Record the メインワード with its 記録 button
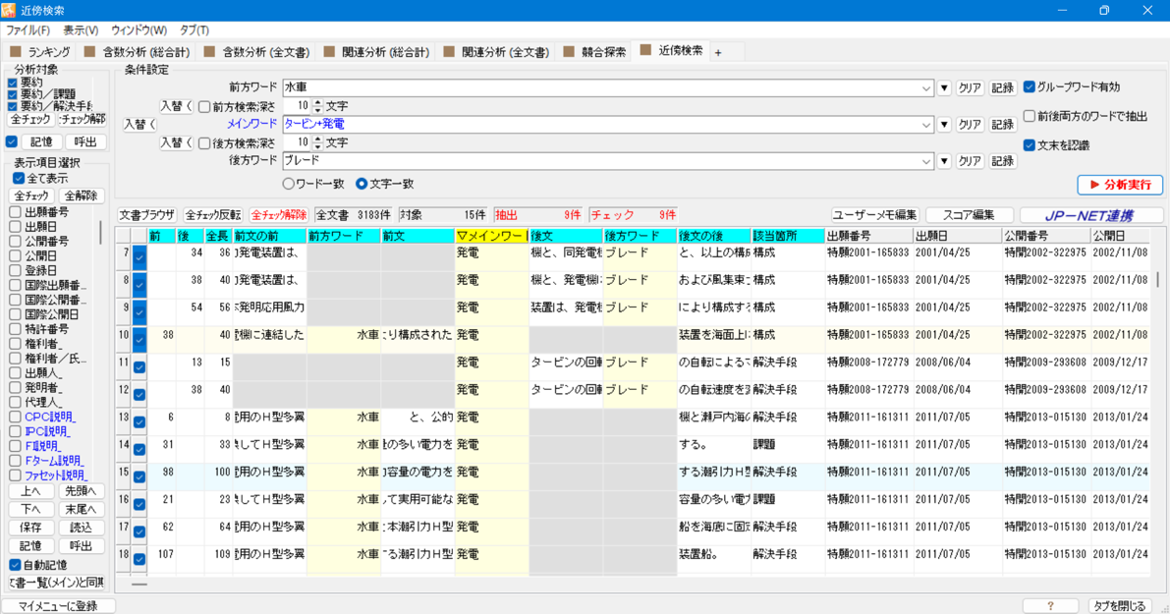The width and height of the screenshot is (1170, 614). point(1002,125)
